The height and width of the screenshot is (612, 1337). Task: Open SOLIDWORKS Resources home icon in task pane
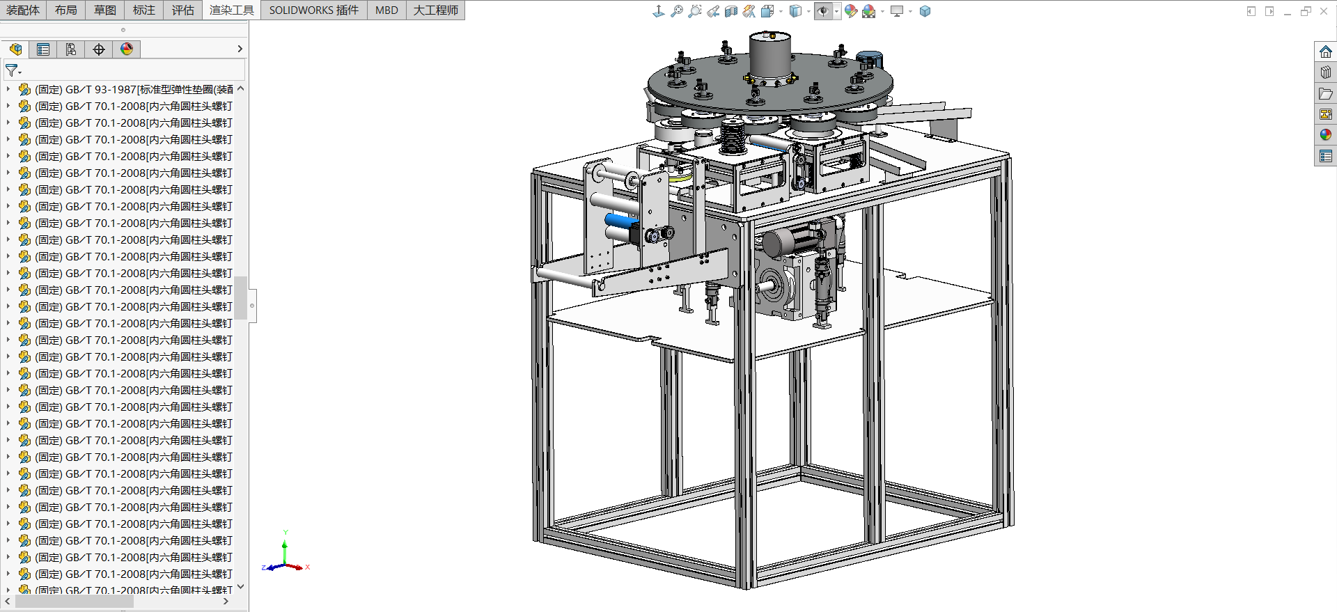point(1325,52)
